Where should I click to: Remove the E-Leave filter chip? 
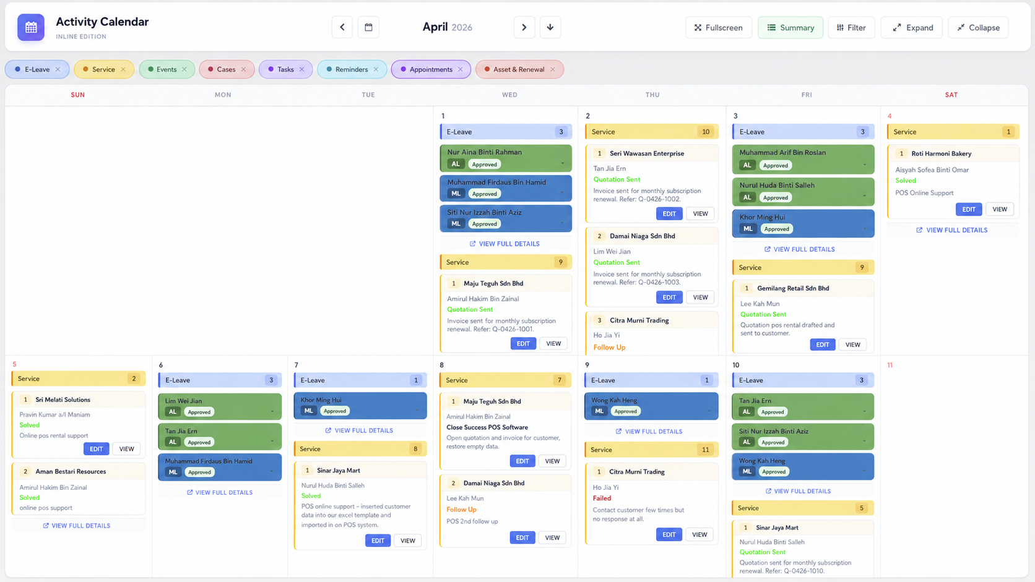click(x=58, y=69)
